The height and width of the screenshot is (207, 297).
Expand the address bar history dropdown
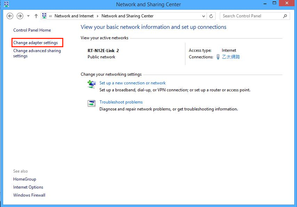click(x=204, y=16)
